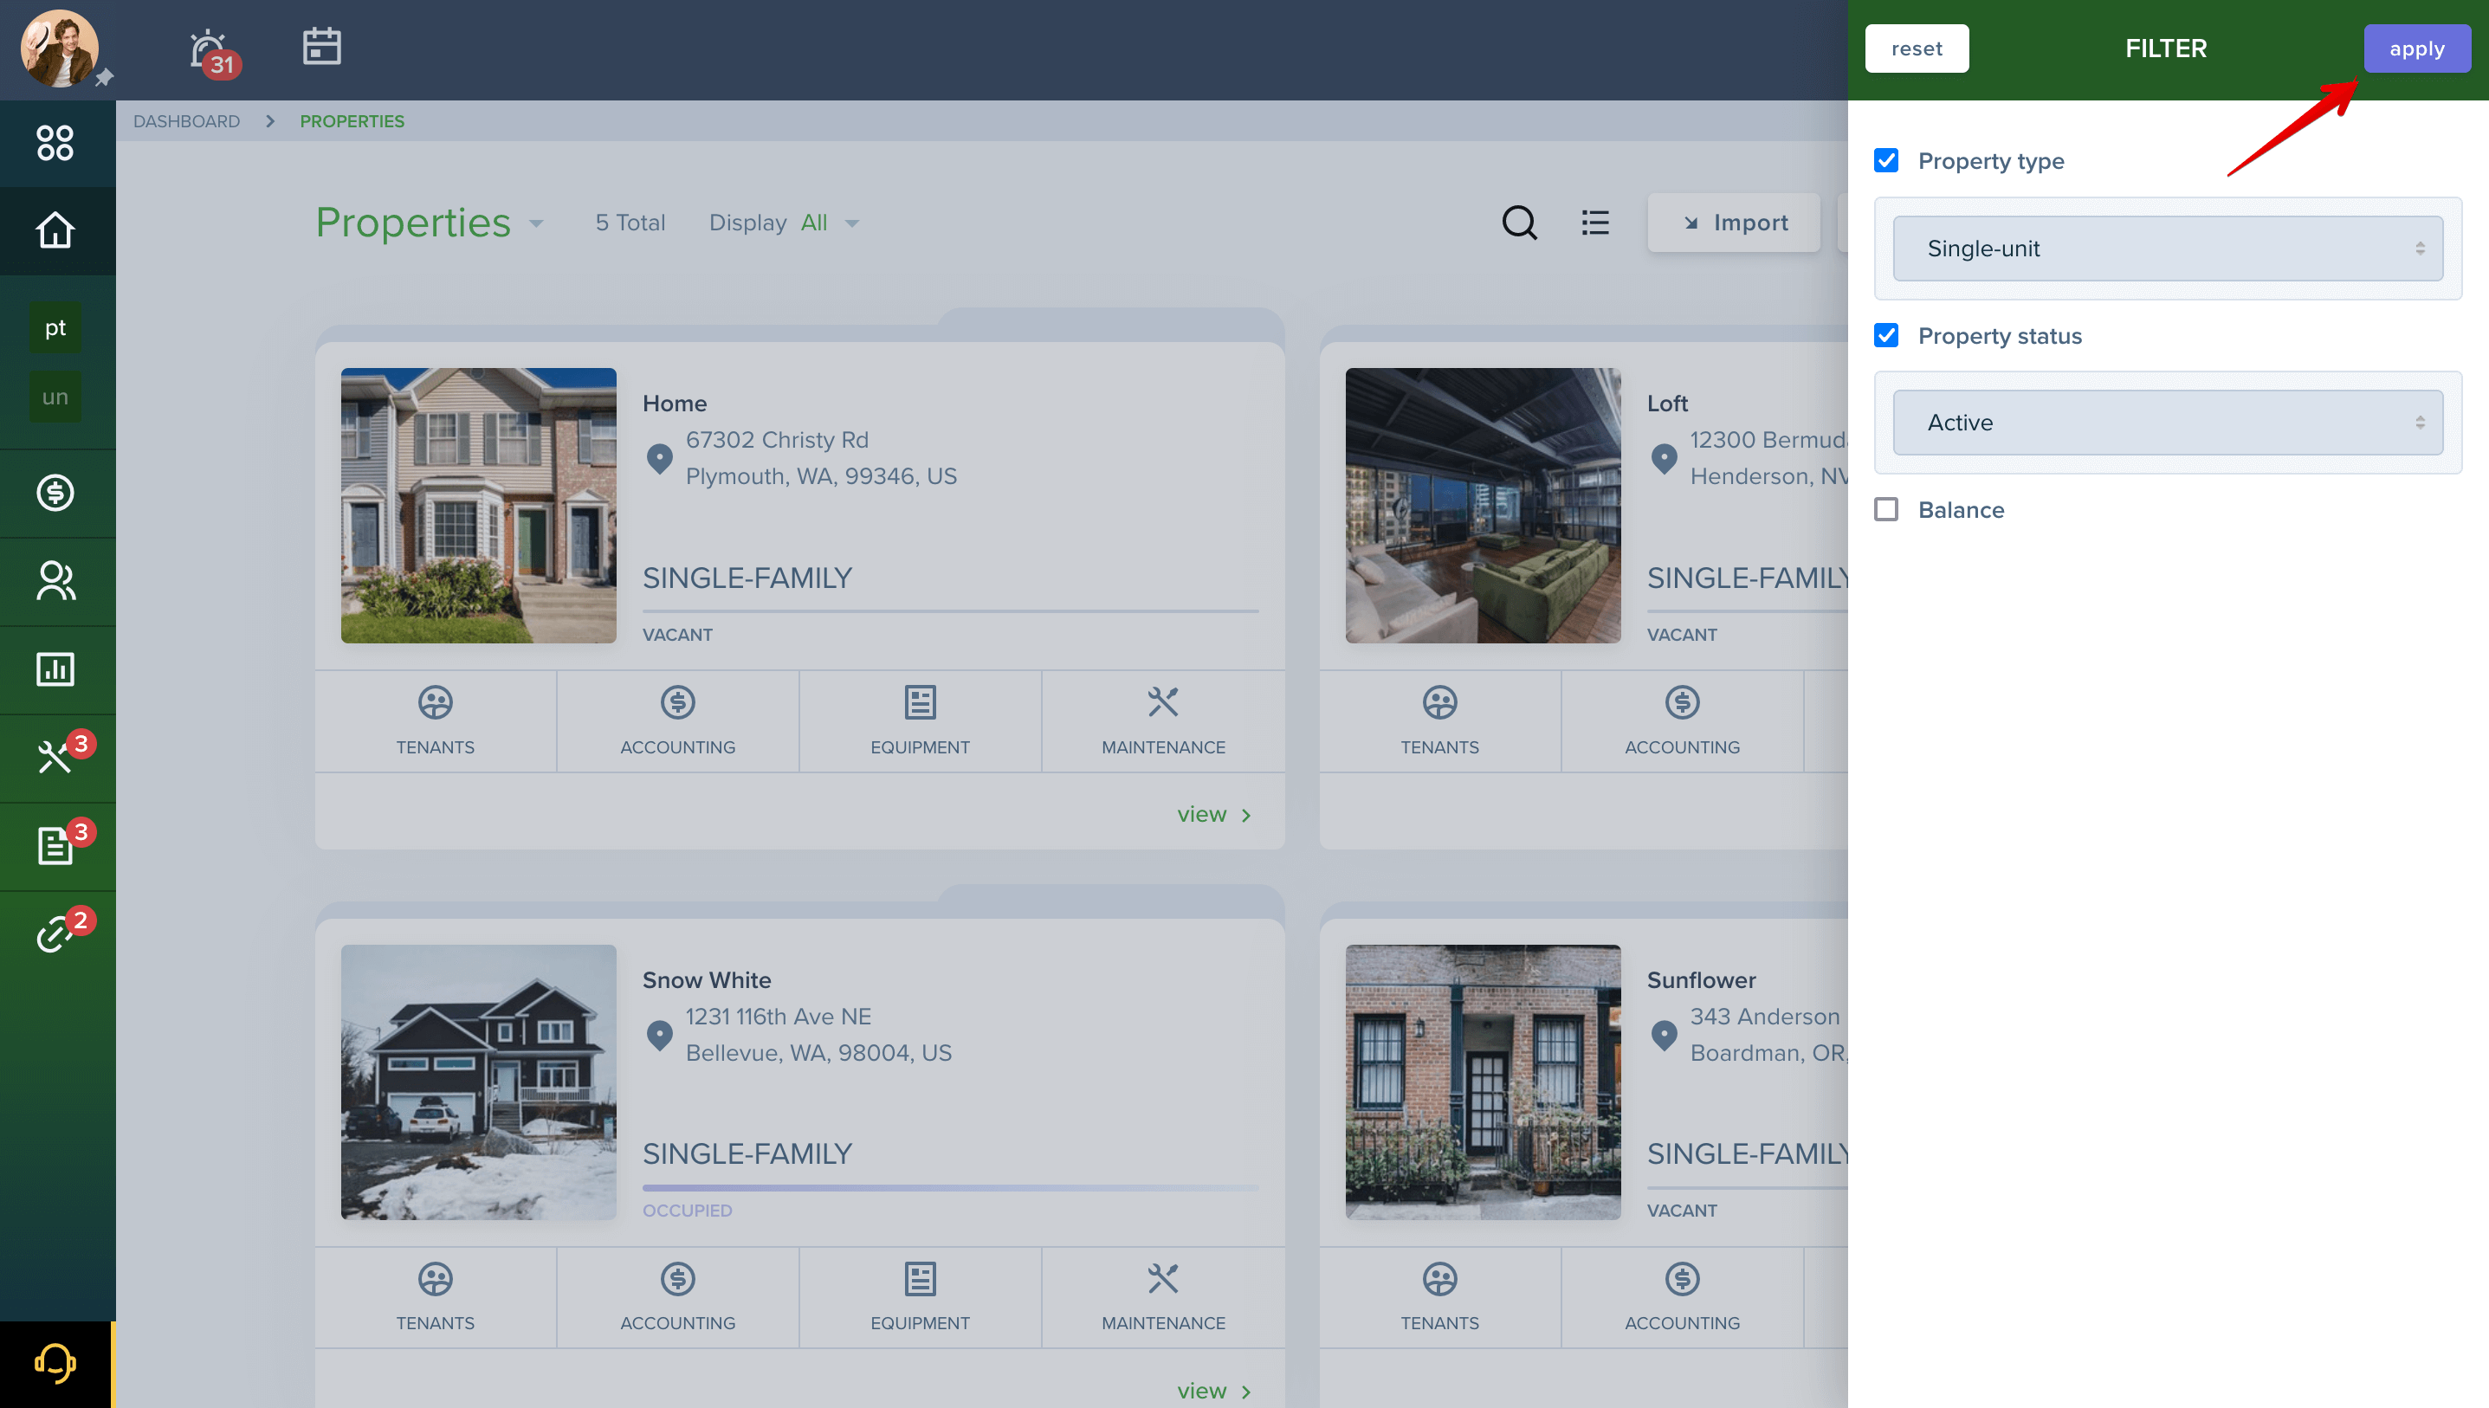Image resolution: width=2489 pixels, height=1408 pixels.
Task: Click the Loft property name
Action: coord(1668,404)
